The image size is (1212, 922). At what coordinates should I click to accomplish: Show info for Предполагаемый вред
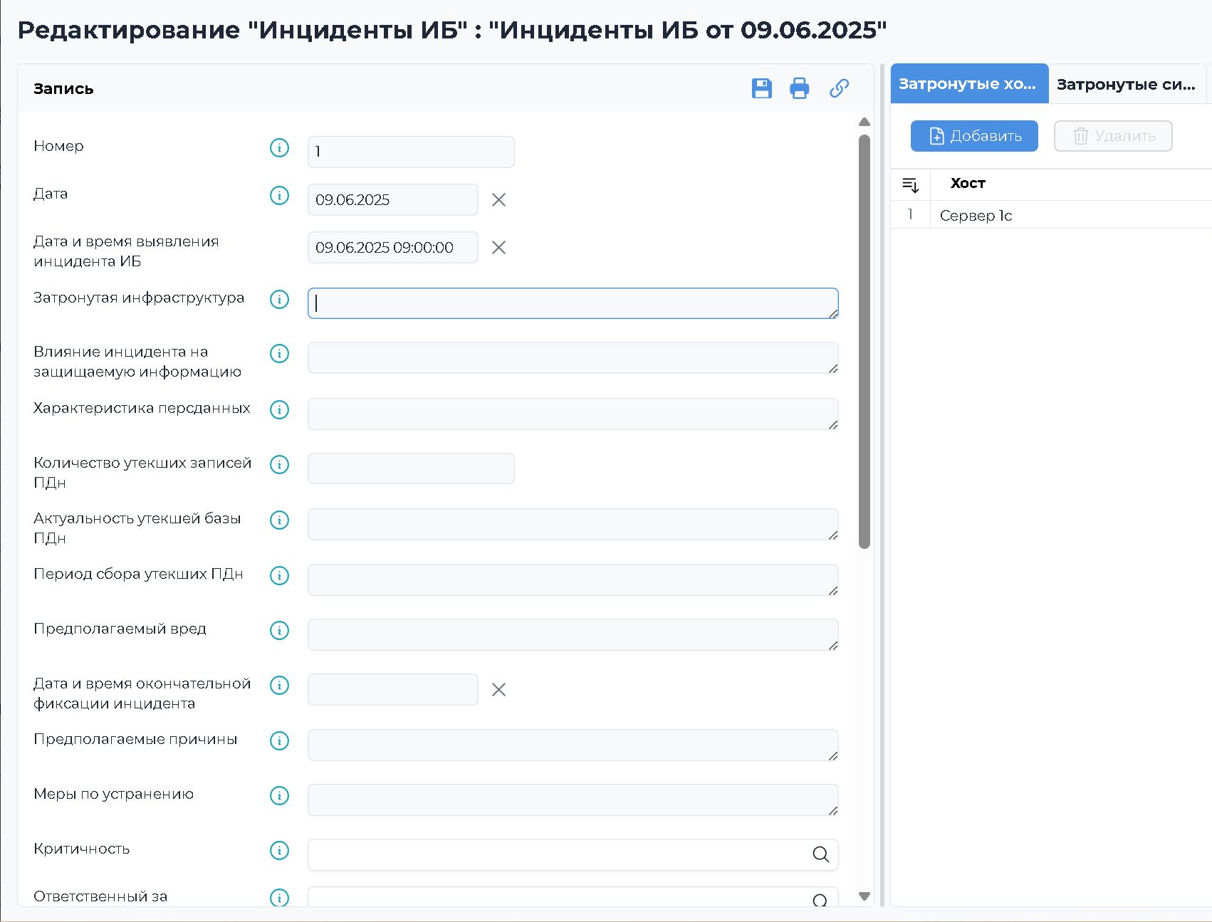[x=280, y=630]
